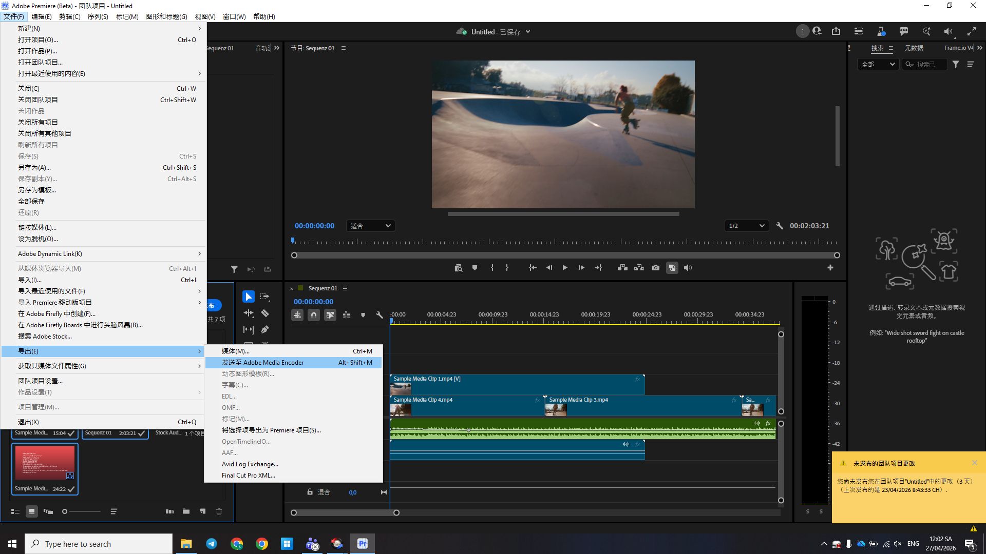This screenshot has width=986, height=554.
Task: Select the Razor tool
Action: pyautogui.click(x=265, y=313)
